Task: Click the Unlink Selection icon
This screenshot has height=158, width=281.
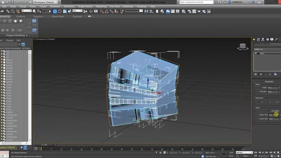Action: 13,11
